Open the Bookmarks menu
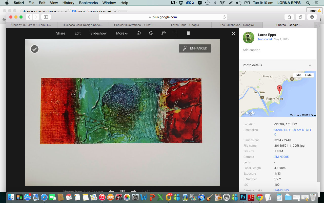Viewport: 324px width, 203px height. (88, 3)
